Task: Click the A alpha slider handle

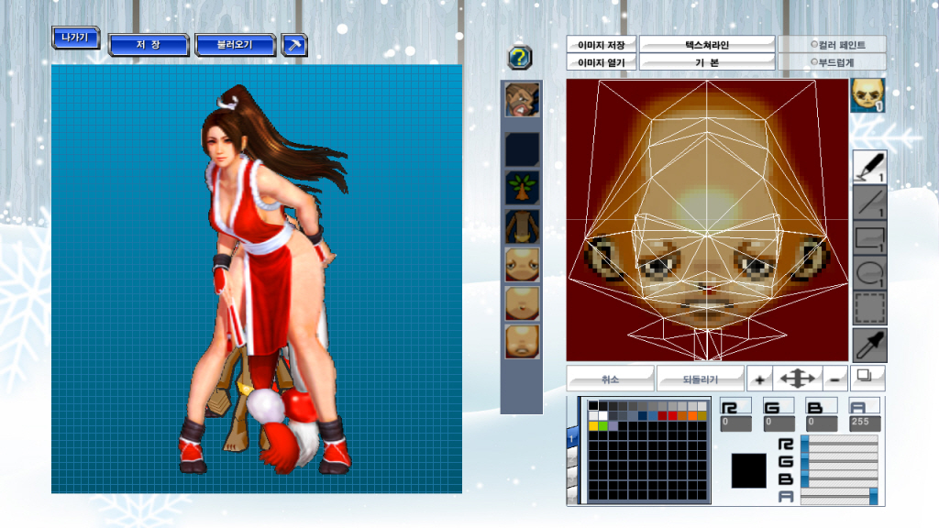Action: click(874, 496)
